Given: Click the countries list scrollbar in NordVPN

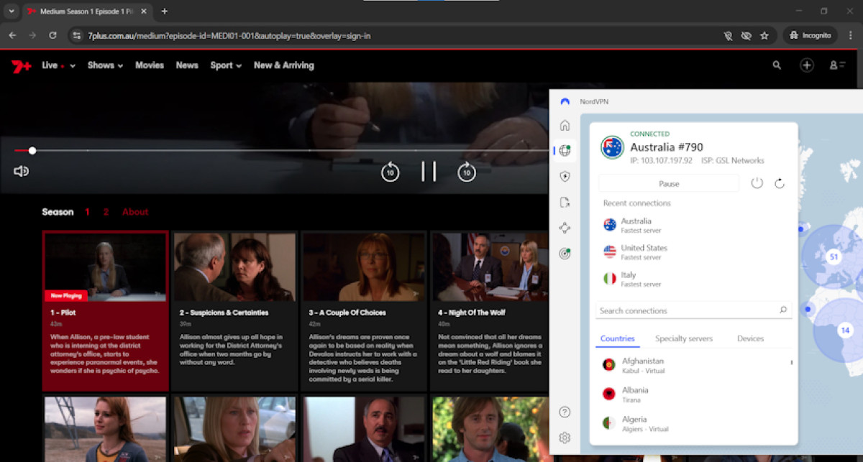Looking at the screenshot, I should click(792, 363).
